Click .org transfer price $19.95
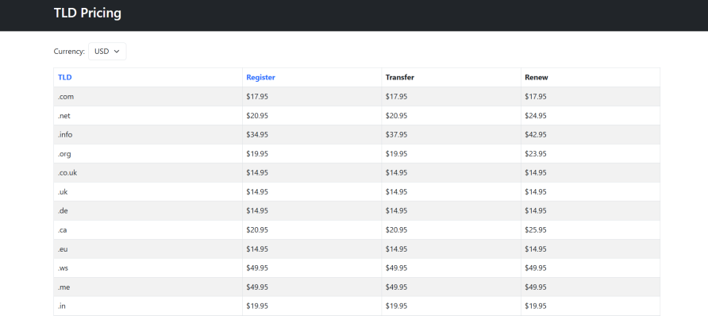Image resolution: width=708 pixels, height=316 pixels. tap(396, 153)
